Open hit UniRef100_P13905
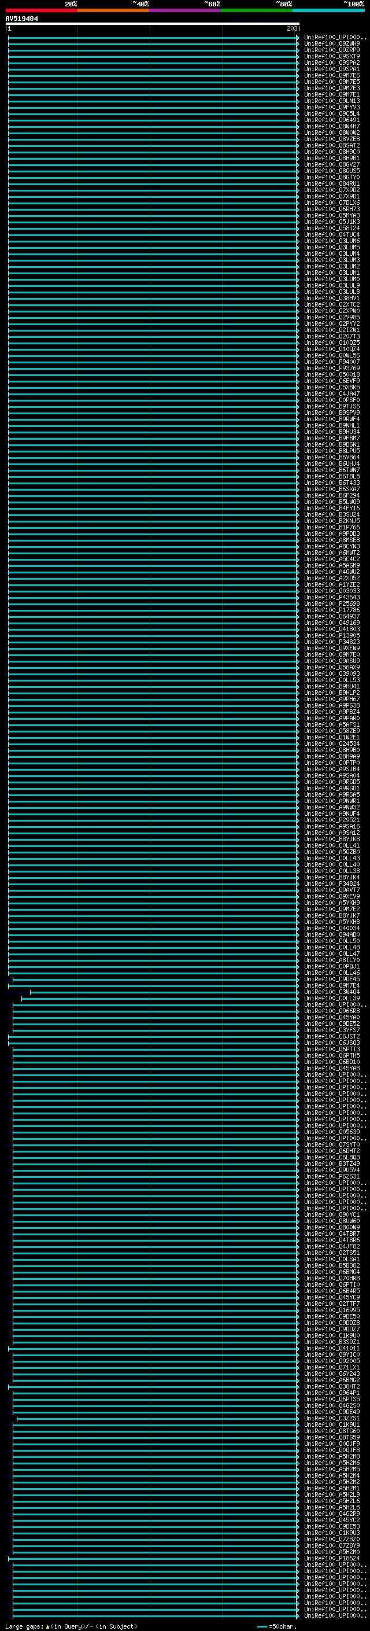The height and width of the screenshot is (1631, 370). tap(332, 636)
